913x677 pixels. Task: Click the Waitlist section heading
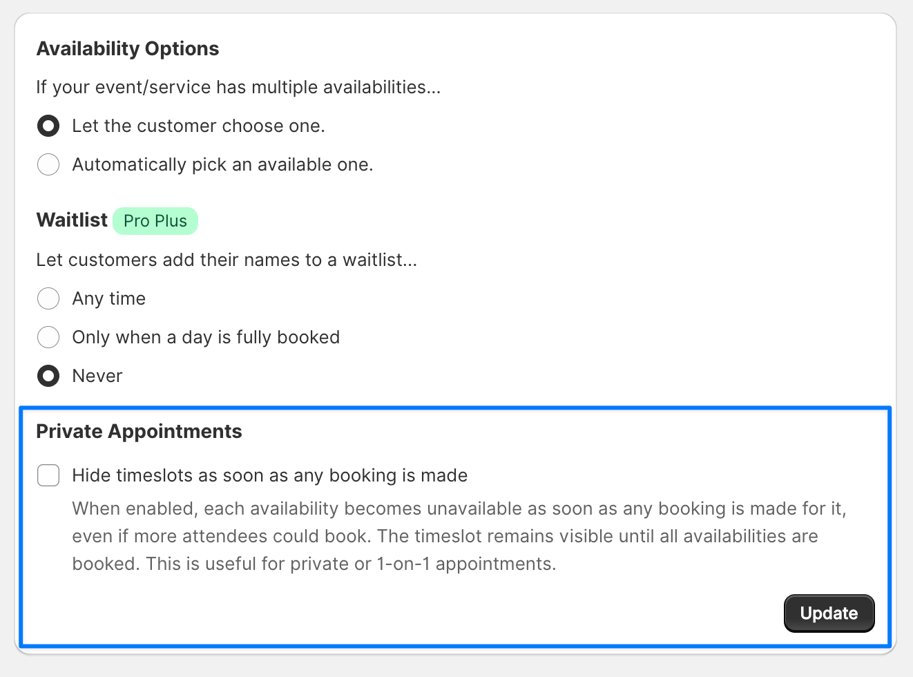(x=72, y=220)
